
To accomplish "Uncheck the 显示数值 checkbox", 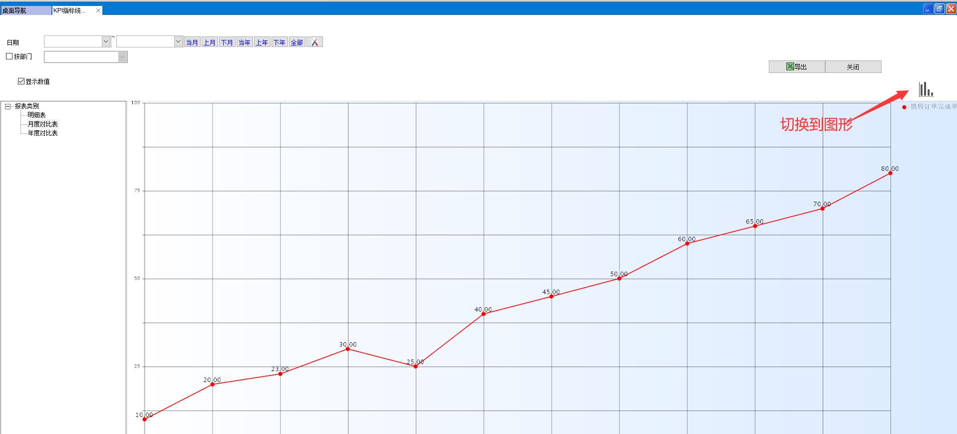I will tap(21, 81).
